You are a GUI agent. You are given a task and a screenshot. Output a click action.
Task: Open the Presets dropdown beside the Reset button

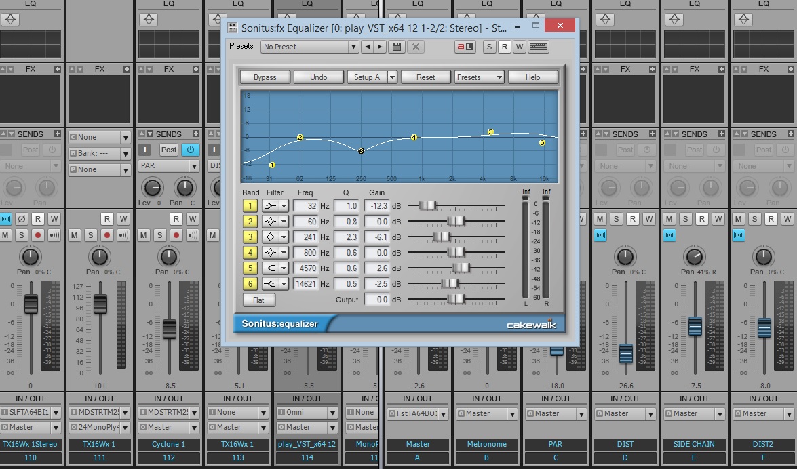coord(480,77)
